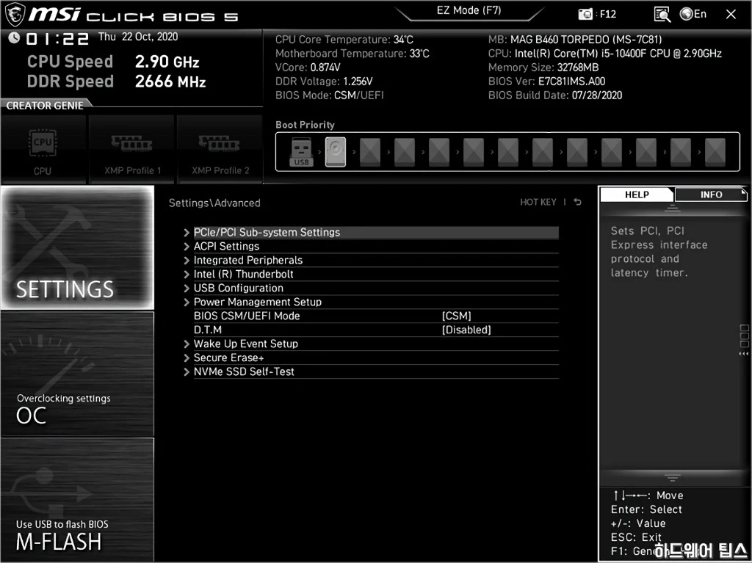Viewport: 752px width, 563px height.
Task: Open Power Management Setup submenu
Action: pyautogui.click(x=376, y=302)
